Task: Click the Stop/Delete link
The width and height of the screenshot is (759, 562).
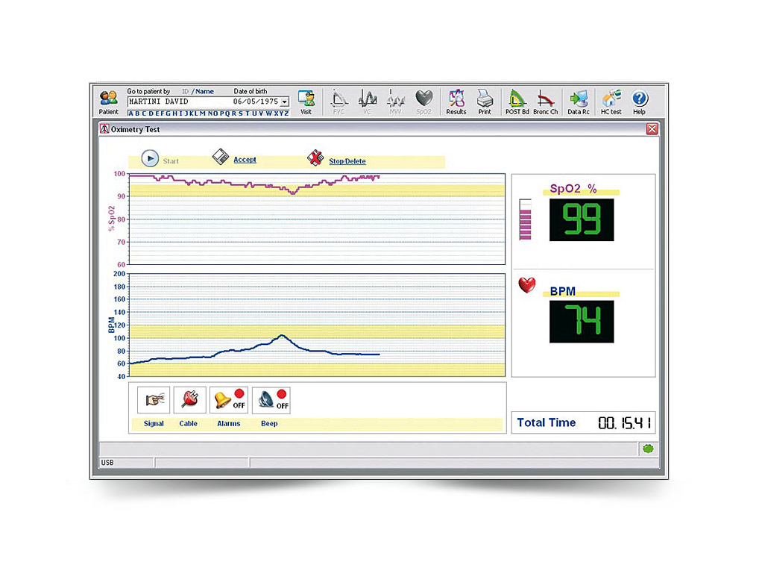Action: (x=347, y=161)
